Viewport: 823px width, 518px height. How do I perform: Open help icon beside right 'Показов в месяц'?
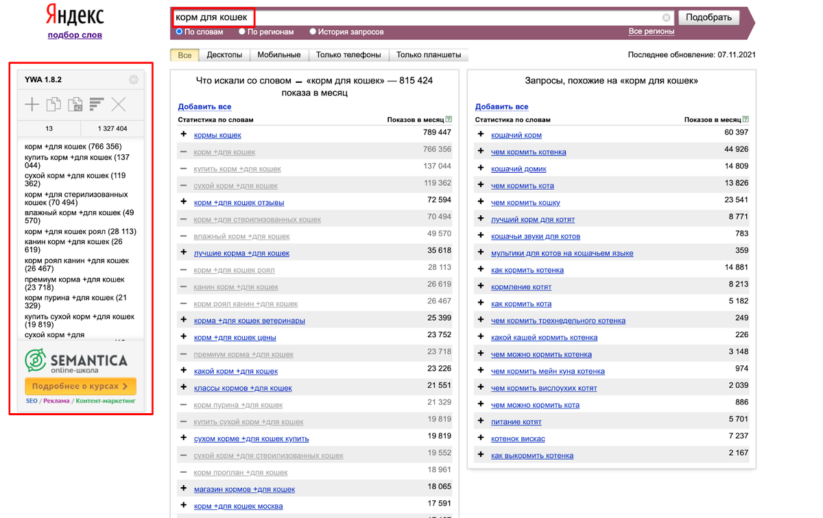click(746, 119)
